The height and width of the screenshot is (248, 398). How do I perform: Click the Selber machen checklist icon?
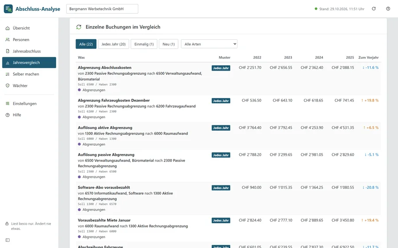click(8, 74)
